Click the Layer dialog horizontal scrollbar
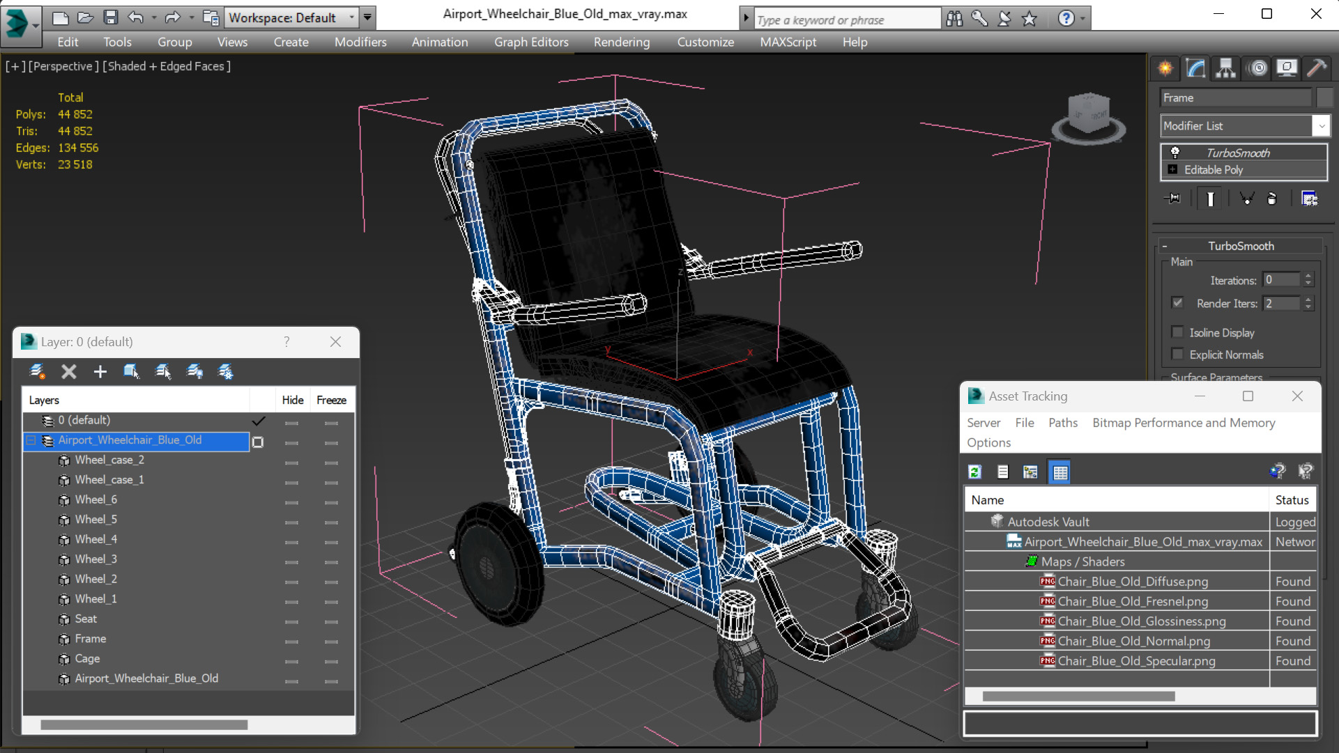 [144, 725]
